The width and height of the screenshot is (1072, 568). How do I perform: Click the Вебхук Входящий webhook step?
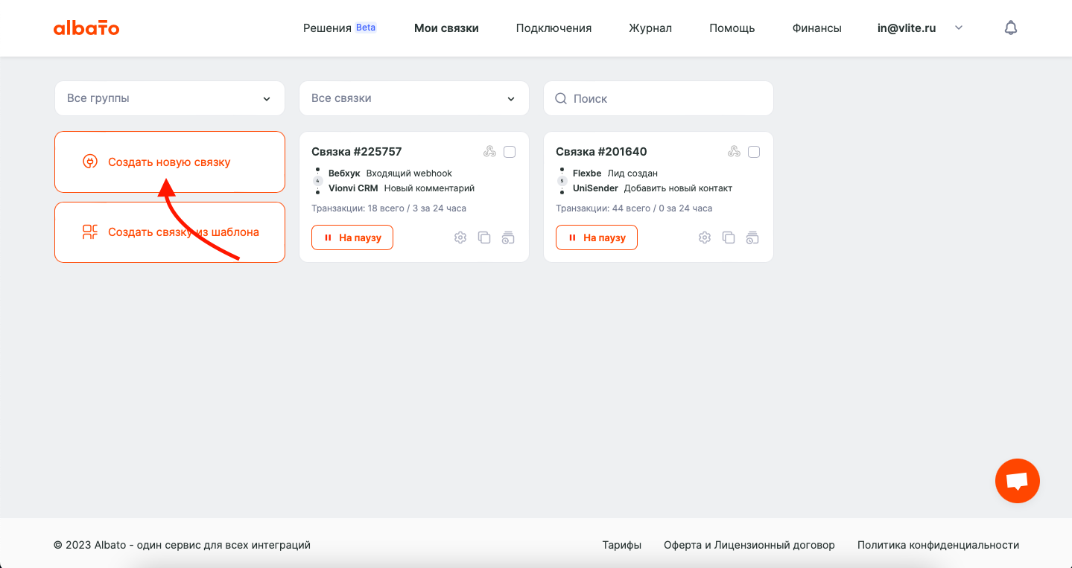pos(390,173)
